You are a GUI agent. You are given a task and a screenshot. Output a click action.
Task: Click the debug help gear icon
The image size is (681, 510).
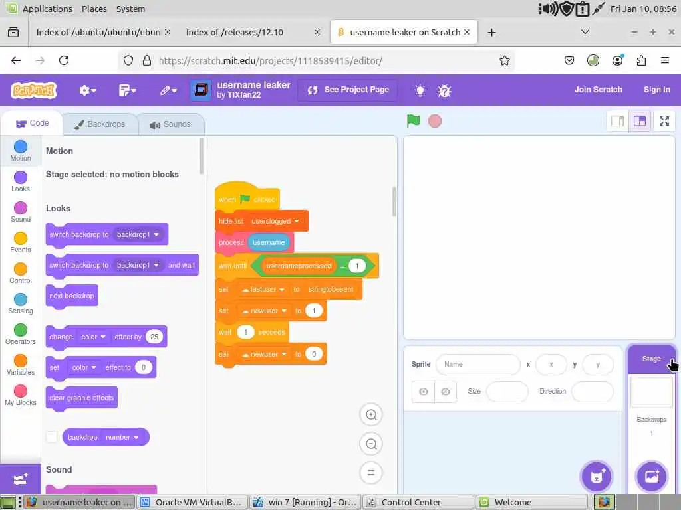point(444,90)
